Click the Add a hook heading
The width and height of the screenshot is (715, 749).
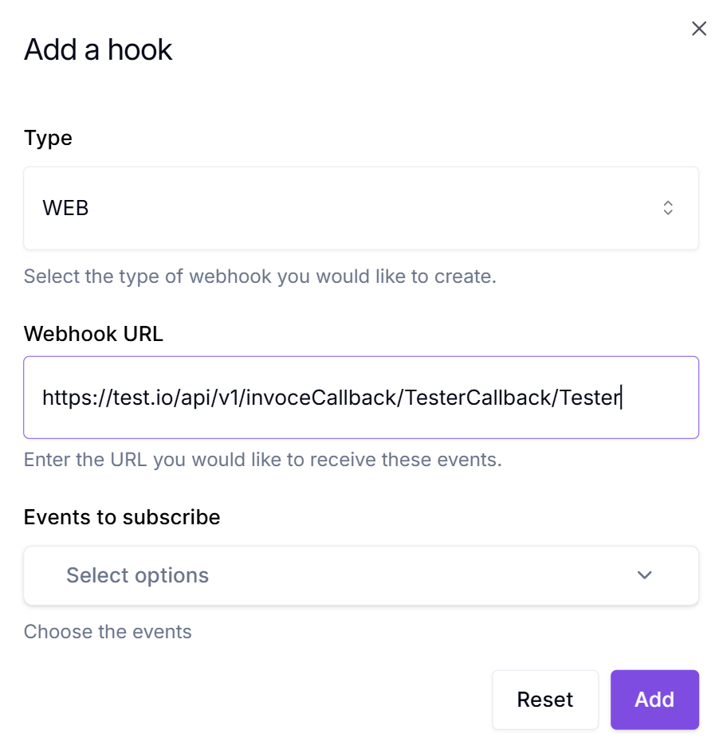tap(98, 49)
